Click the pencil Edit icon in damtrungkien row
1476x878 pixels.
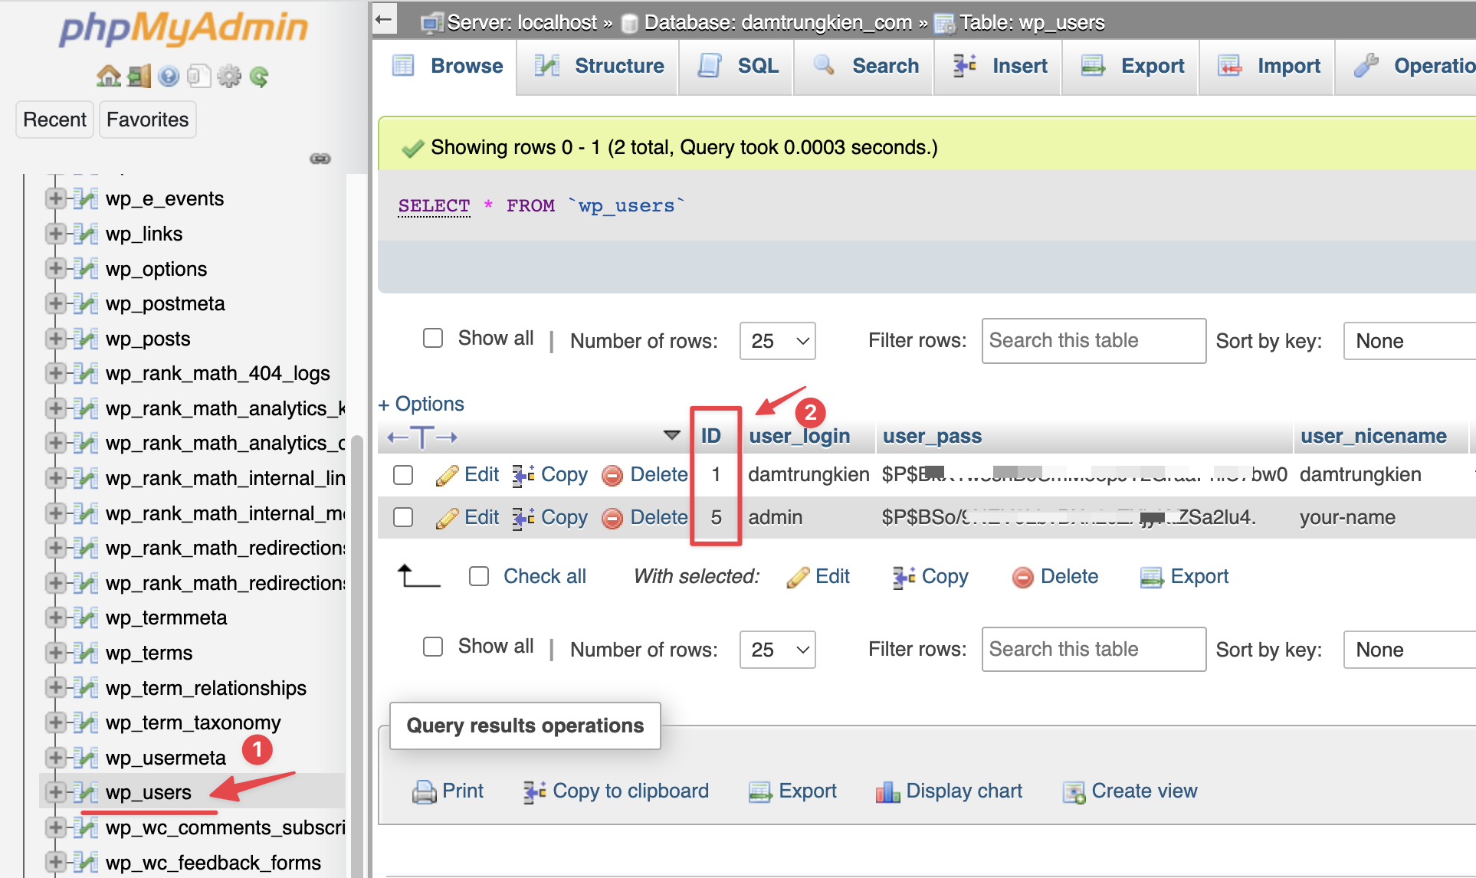click(x=447, y=475)
